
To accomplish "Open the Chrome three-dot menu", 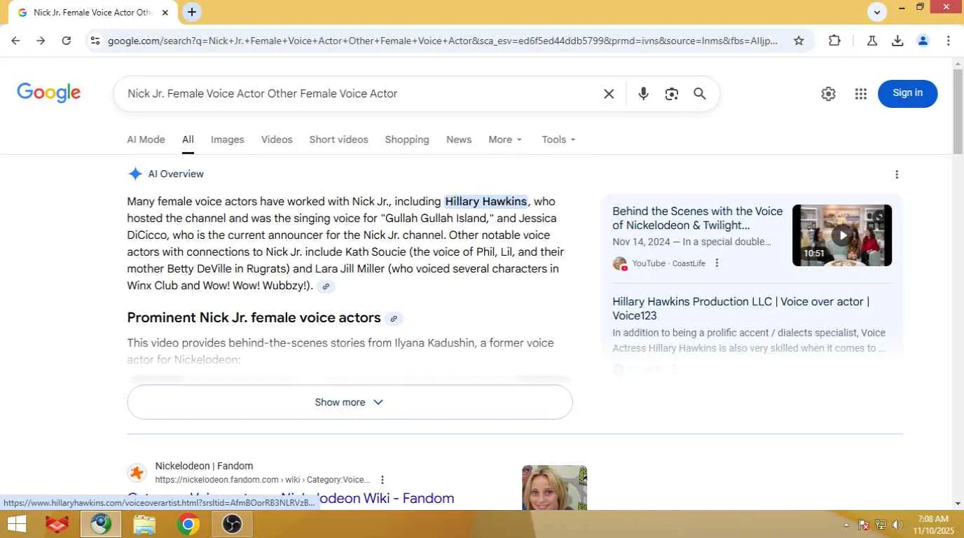I will pyautogui.click(x=948, y=41).
